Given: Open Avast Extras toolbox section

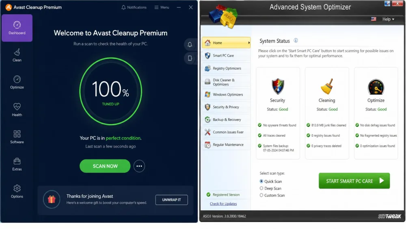Looking at the screenshot, I should (17, 164).
